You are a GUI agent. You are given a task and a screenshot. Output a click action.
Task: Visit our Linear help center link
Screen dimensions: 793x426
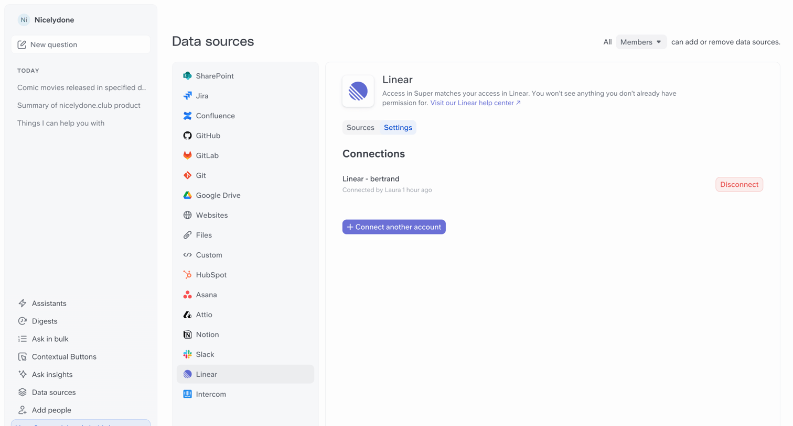point(476,103)
